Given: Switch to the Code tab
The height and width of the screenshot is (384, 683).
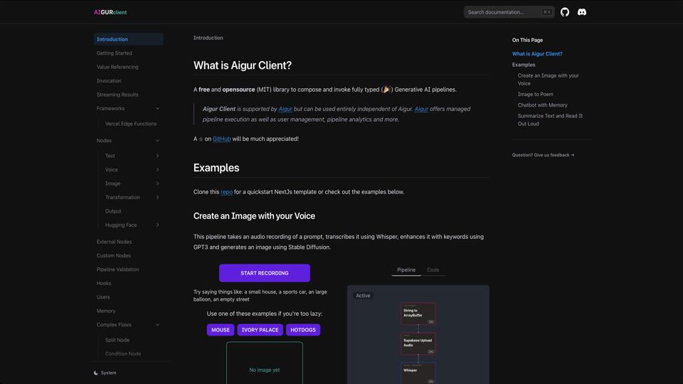Looking at the screenshot, I should click(x=433, y=270).
